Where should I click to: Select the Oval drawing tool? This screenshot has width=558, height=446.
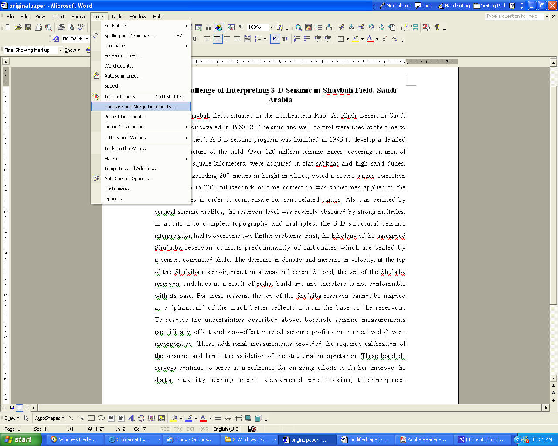(101, 418)
